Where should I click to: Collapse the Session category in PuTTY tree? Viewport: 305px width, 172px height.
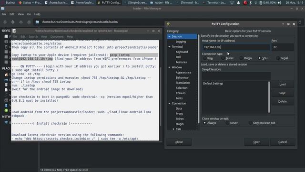pyautogui.click(x=169, y=36)
